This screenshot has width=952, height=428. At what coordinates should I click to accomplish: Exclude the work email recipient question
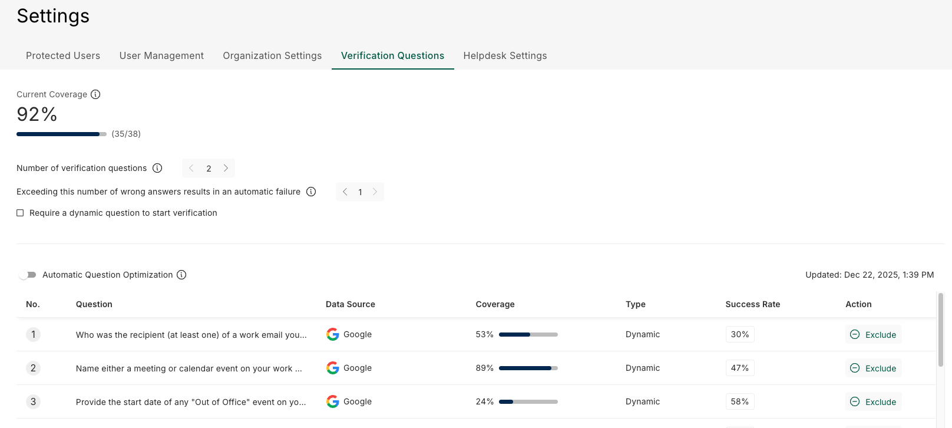[873, 334]
